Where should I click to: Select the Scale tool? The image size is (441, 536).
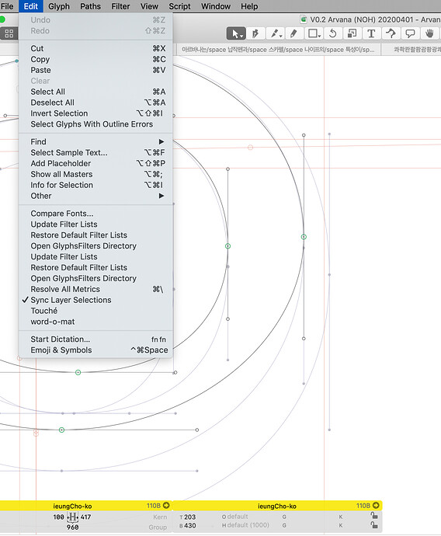tap(352, 33)
